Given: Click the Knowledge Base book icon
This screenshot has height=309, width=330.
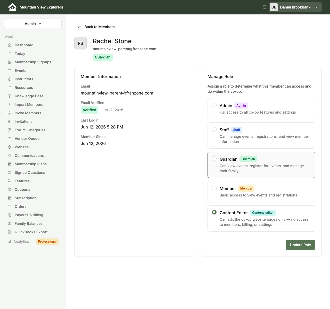Looking at the screenshot, I should click(x=10, y=96).
